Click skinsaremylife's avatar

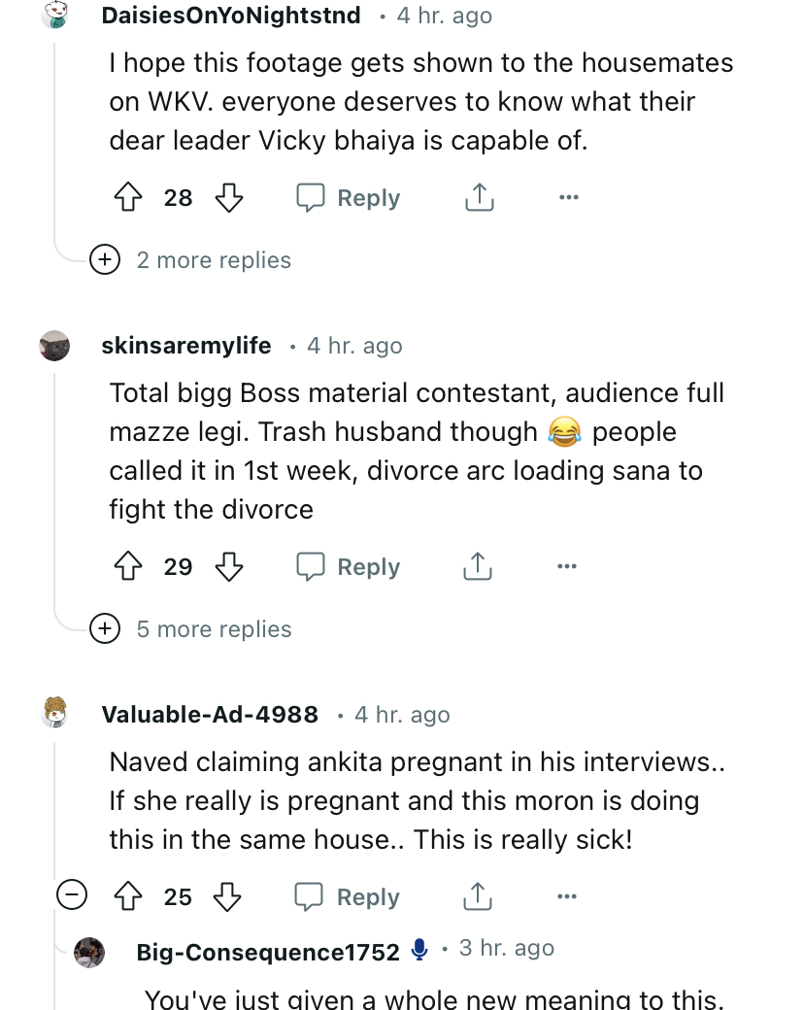55,346
